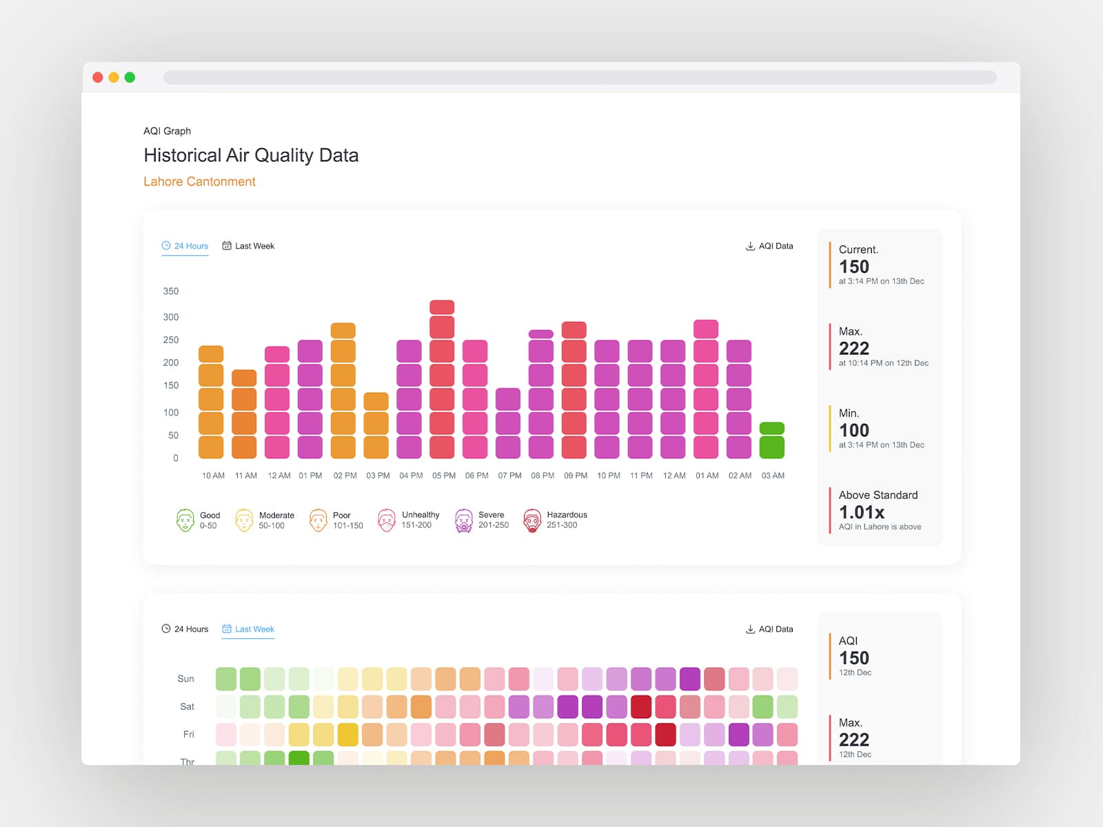
Task: Click the 08 PM axis label
Action: click(543, 476)
